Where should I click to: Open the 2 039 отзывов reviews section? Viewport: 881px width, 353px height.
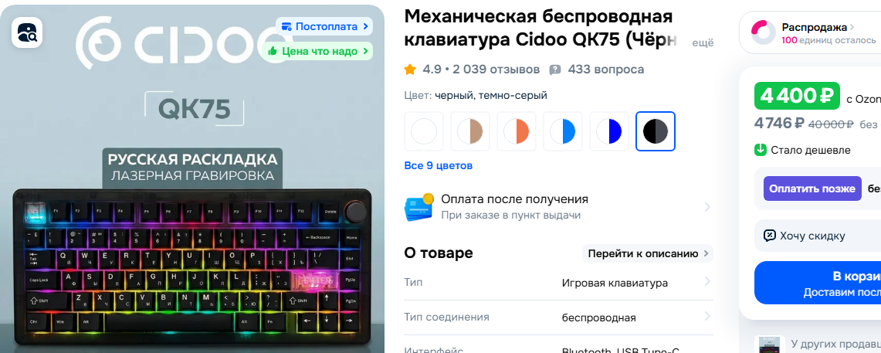[496, 70]
